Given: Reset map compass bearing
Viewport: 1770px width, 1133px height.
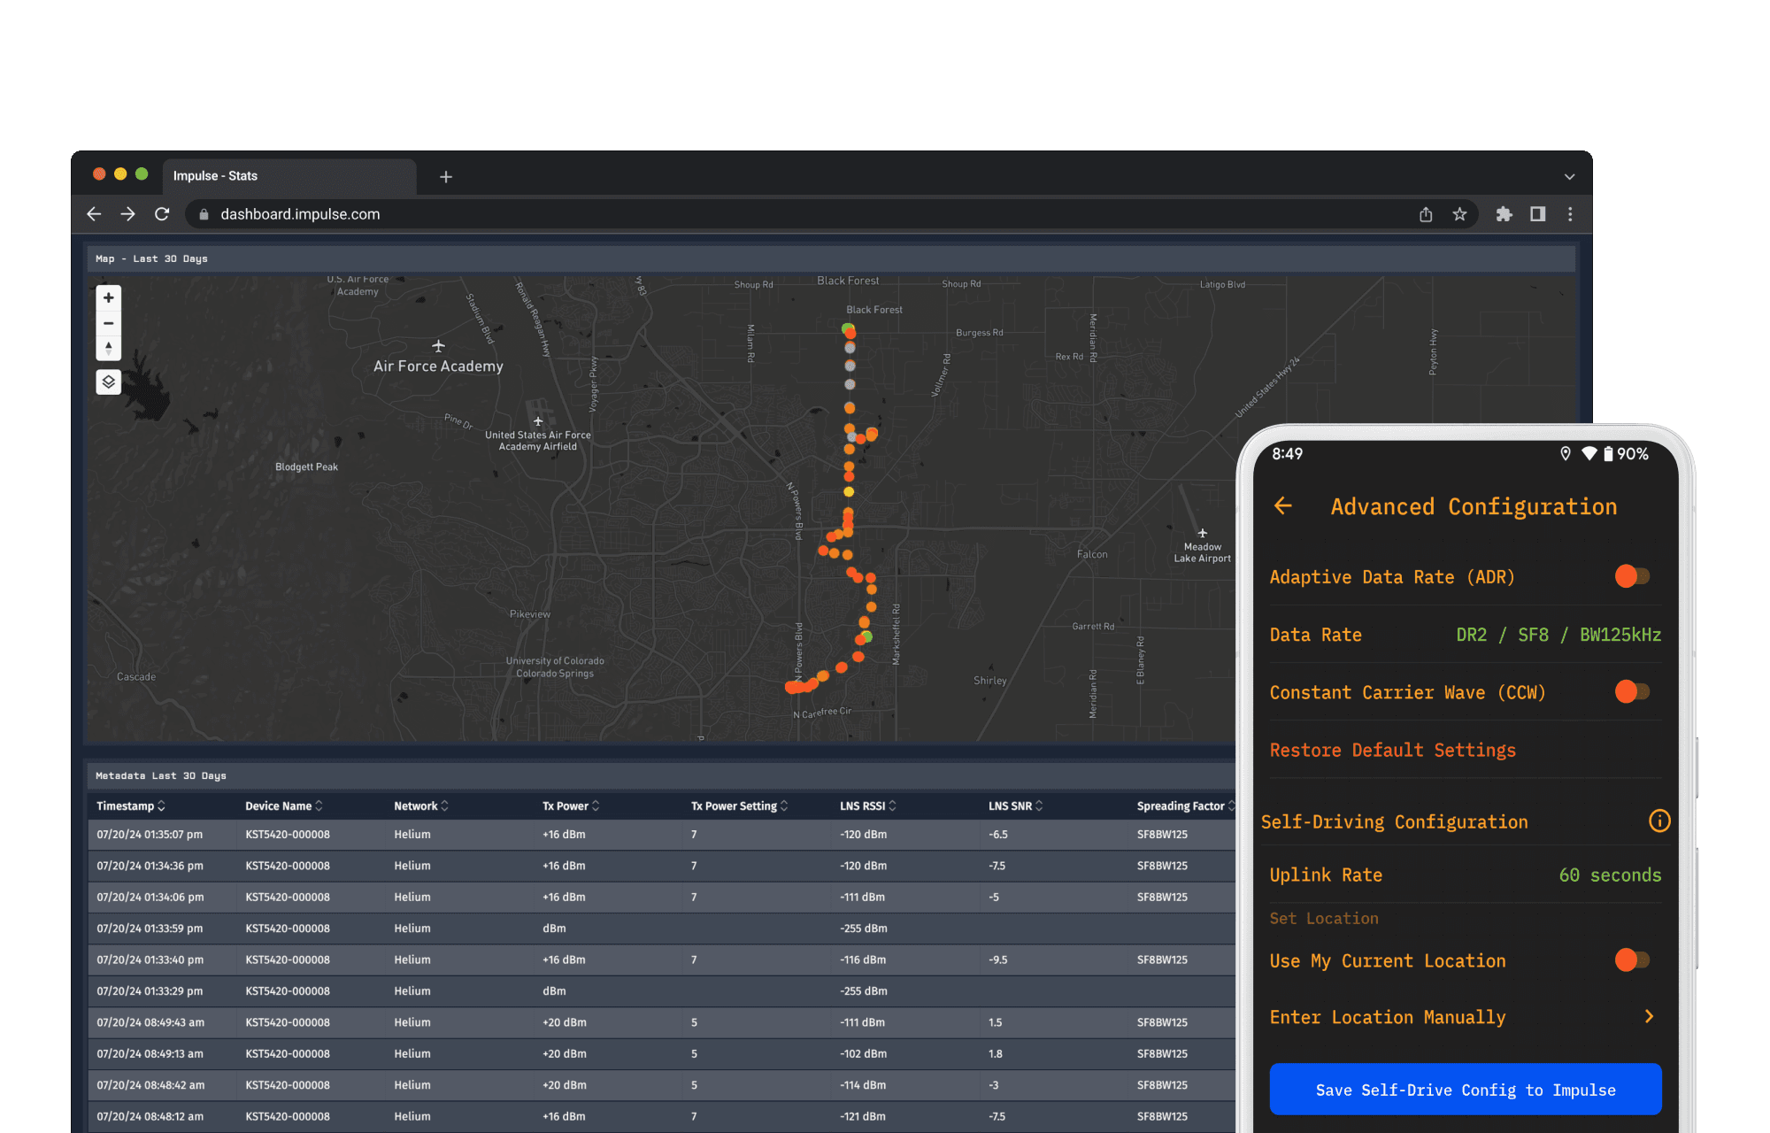Looking at the screenshot, I should (x=109, y=348).
